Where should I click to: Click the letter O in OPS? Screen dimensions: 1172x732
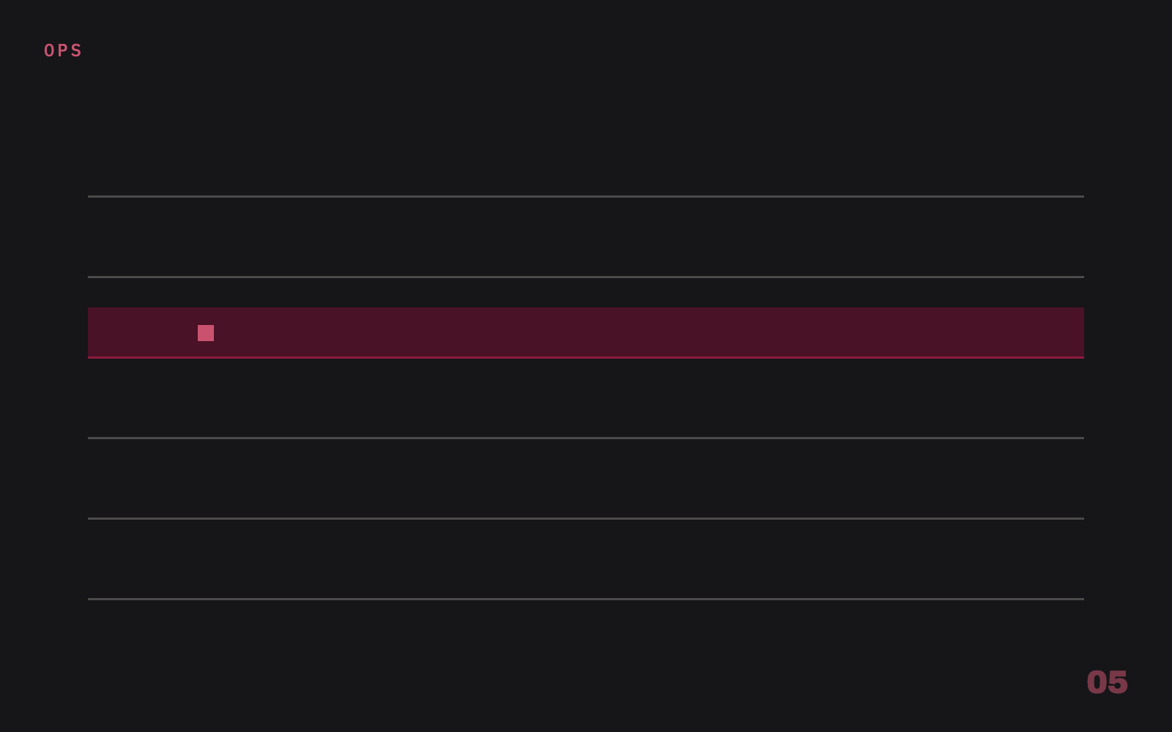pyautogui.click(x=50, y=51)
